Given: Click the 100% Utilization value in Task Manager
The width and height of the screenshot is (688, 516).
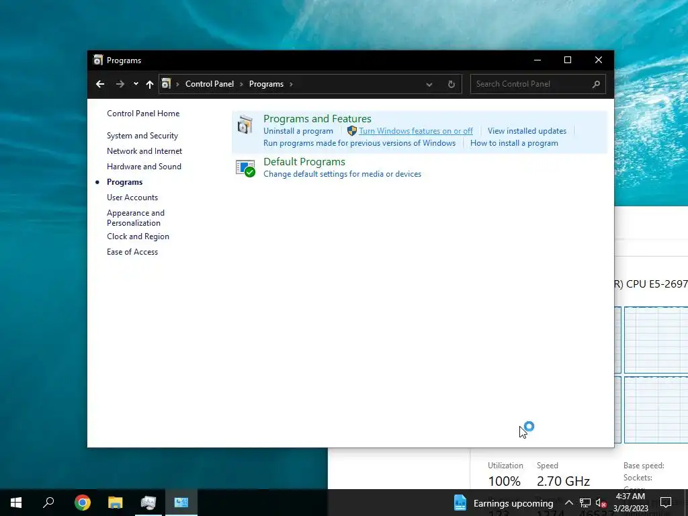Looking at the screenshot, I should [x=504, y=481].
